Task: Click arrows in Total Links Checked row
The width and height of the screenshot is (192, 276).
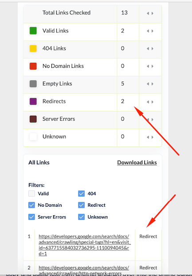Action: point(150,13)
